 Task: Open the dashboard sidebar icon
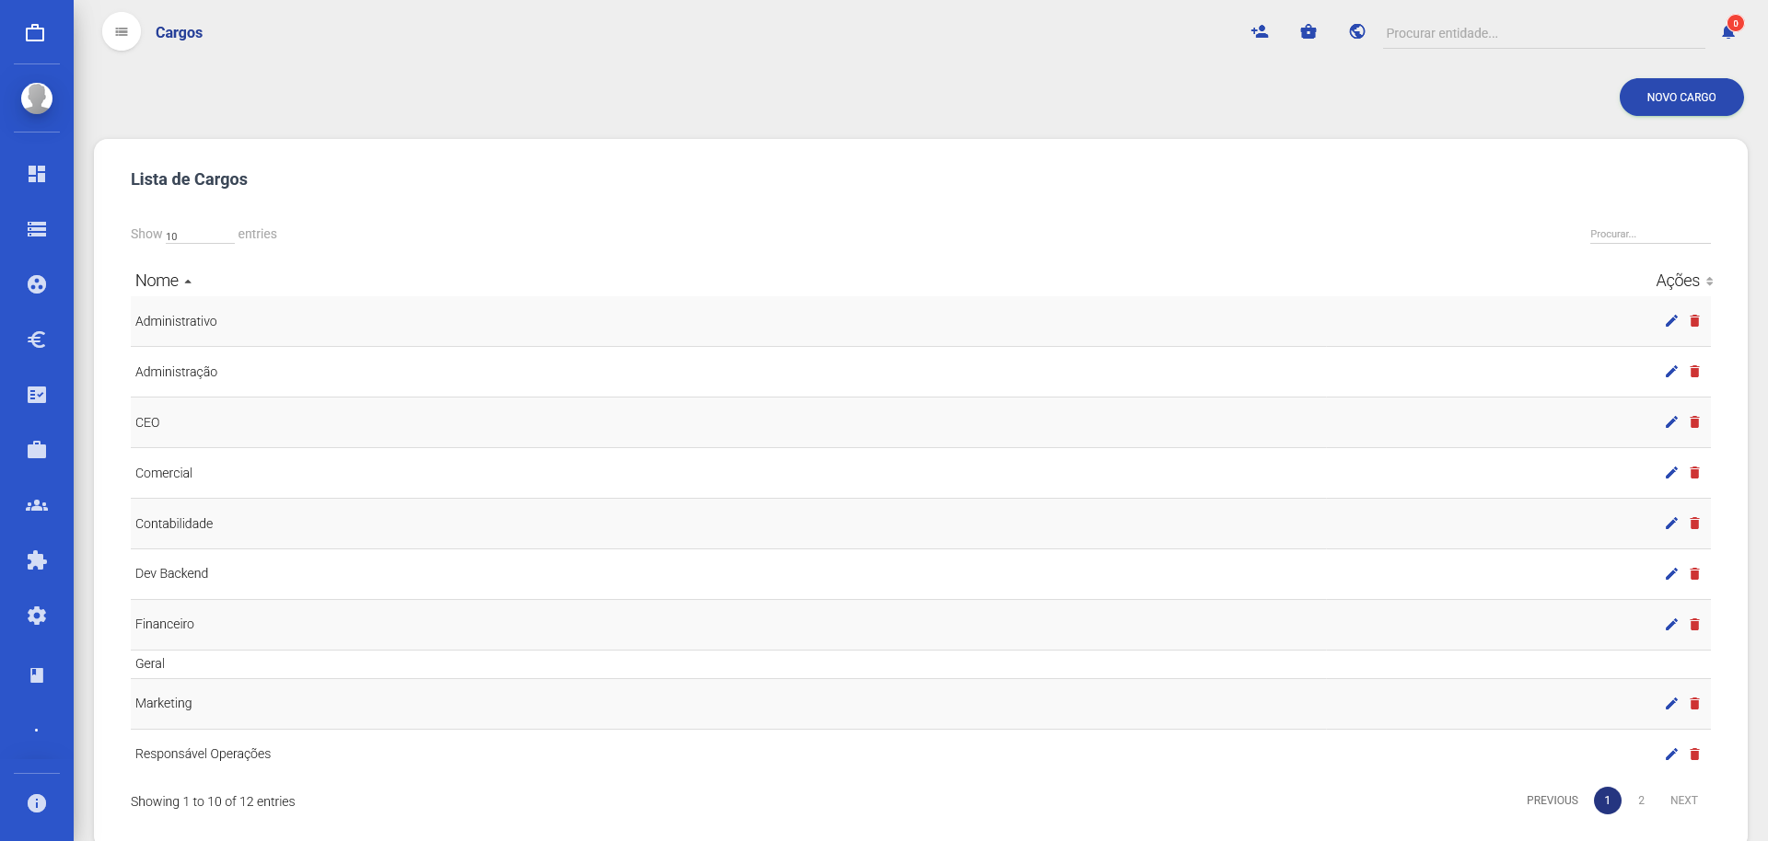(37, 174)
